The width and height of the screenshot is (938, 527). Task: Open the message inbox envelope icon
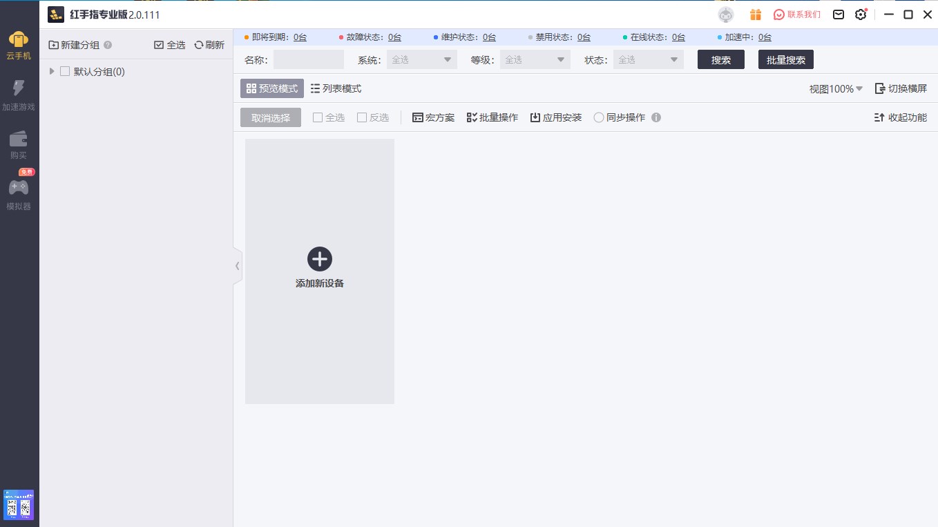838,14
